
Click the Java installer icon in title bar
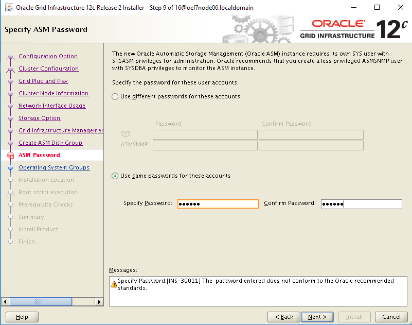pos(9,8)
